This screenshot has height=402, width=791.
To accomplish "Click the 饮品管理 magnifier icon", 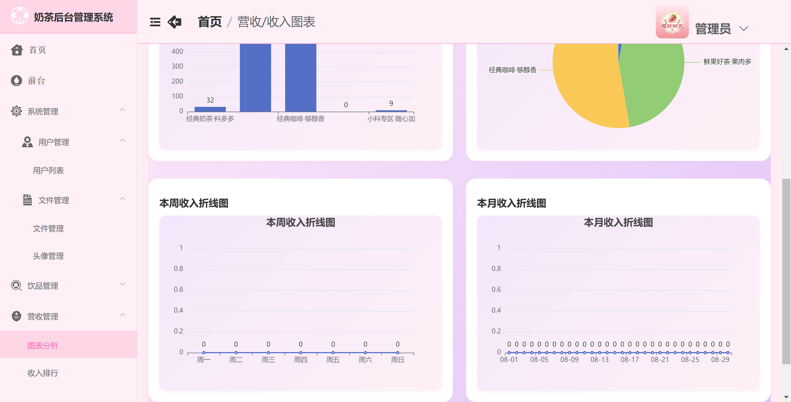I will pyautogui.click(x=16, y=285).
